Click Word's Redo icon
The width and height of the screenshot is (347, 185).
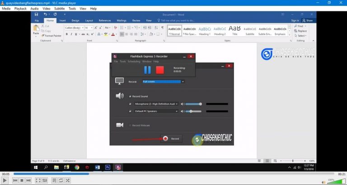pos(55,14)
